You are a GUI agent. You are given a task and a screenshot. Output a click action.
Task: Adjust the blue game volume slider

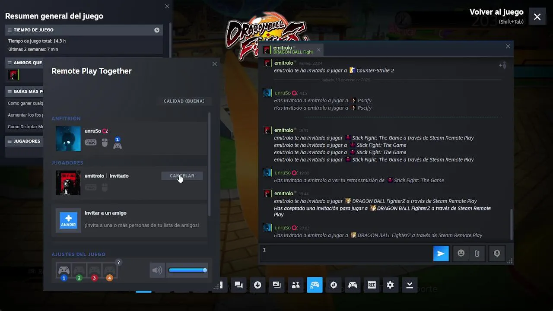tap(188, 270)
